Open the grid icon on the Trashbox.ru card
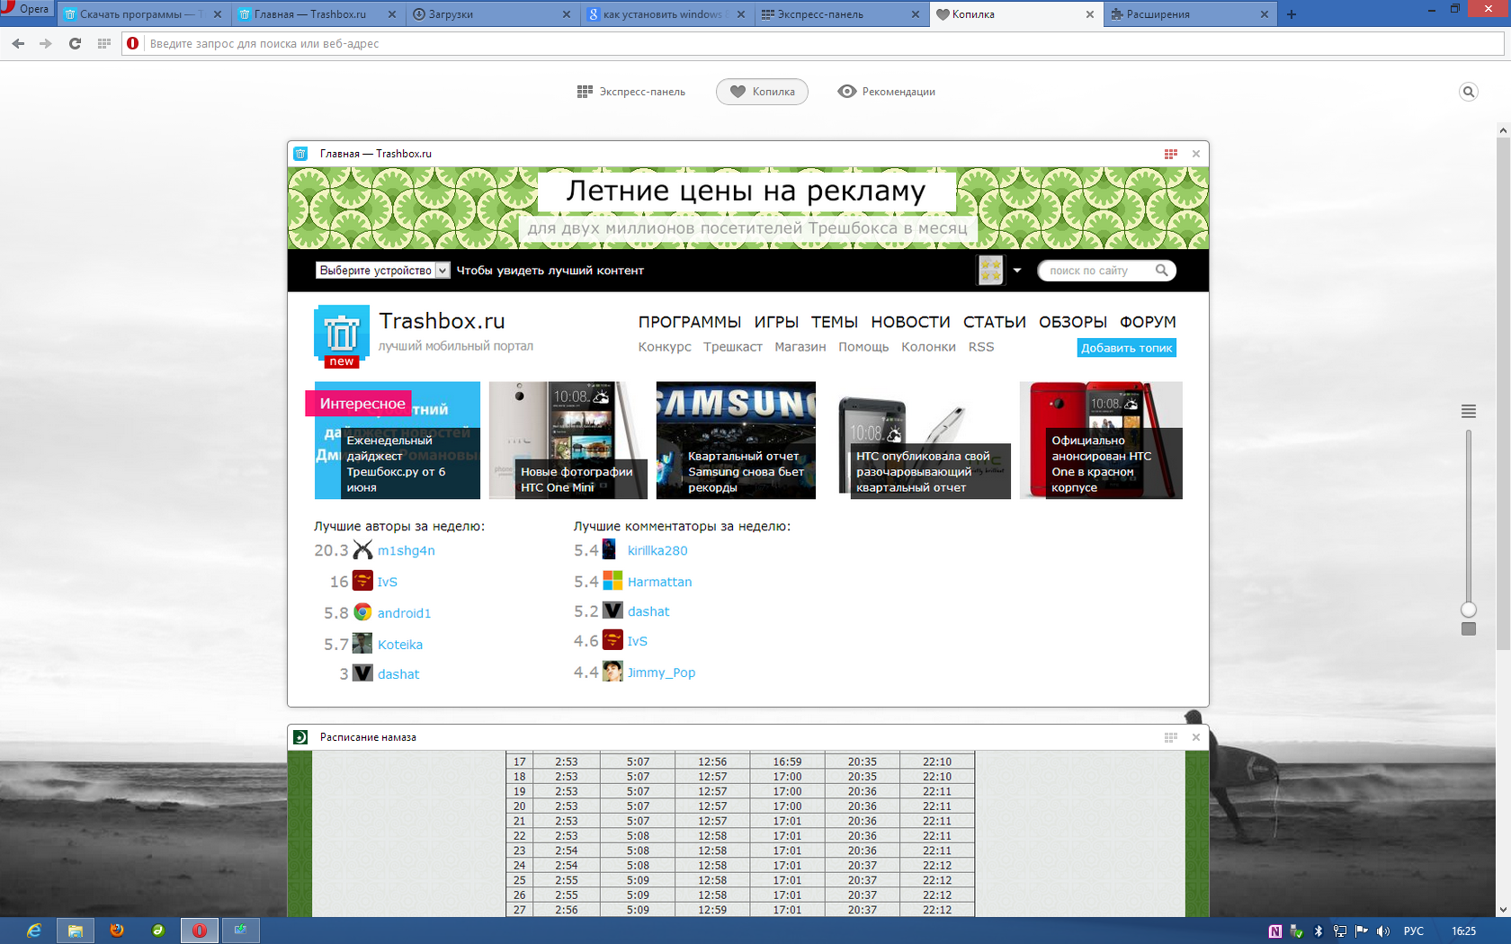This screenshot has height=944, width=1511. click(1170, 154)
